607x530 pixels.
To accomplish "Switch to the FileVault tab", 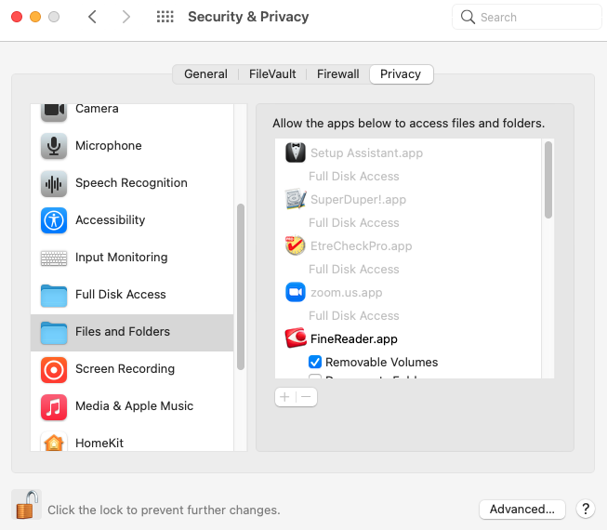I will [271, 74].
